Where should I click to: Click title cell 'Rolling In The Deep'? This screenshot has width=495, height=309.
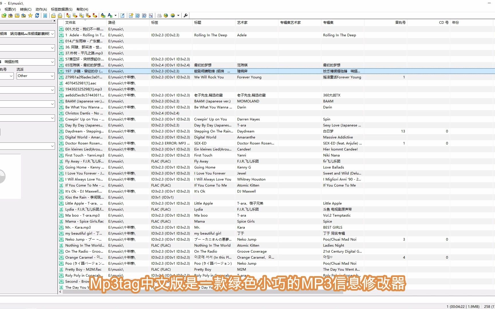pos(211,35)
